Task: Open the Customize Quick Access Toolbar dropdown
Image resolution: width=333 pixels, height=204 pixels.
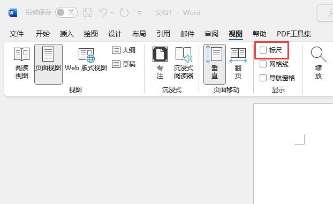Action: [x=140, y=13]
